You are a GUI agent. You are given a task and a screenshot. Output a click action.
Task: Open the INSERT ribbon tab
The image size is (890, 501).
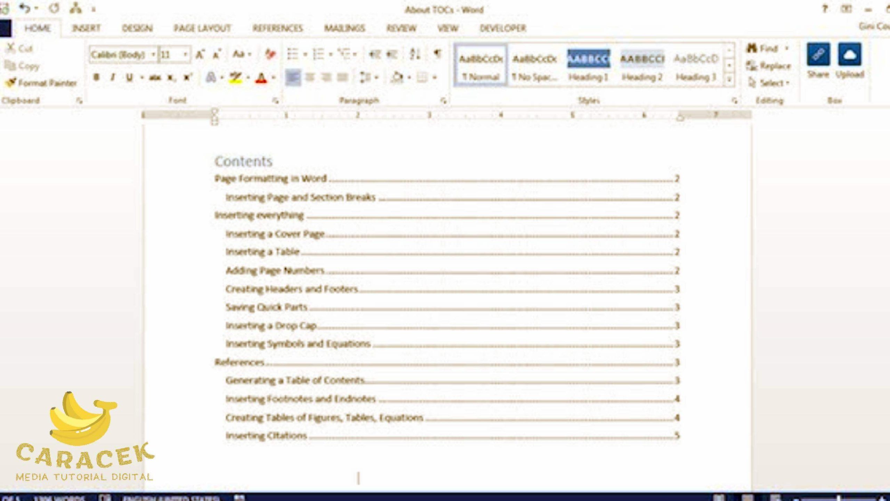point(85,28)
